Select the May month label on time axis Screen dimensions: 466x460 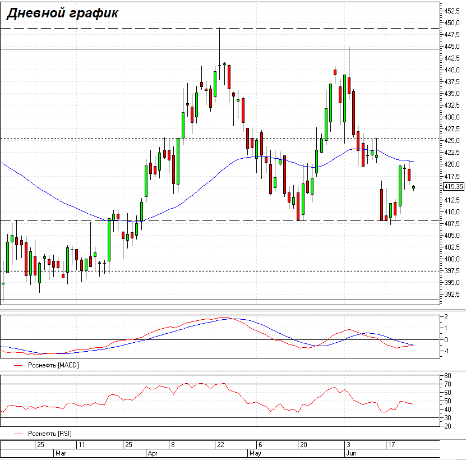(255, 452)
